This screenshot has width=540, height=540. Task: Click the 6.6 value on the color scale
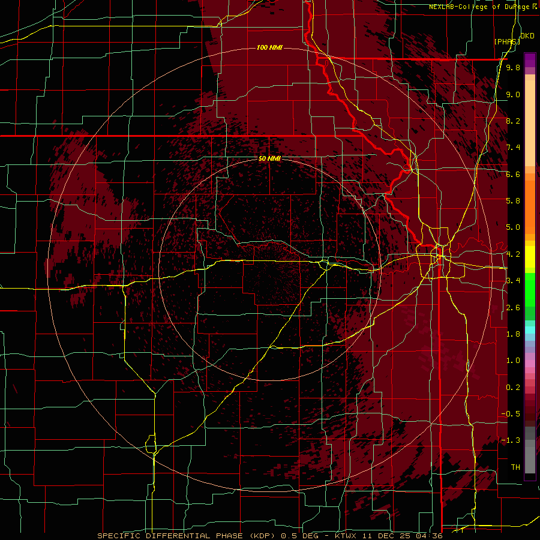[x=513, y=175]
